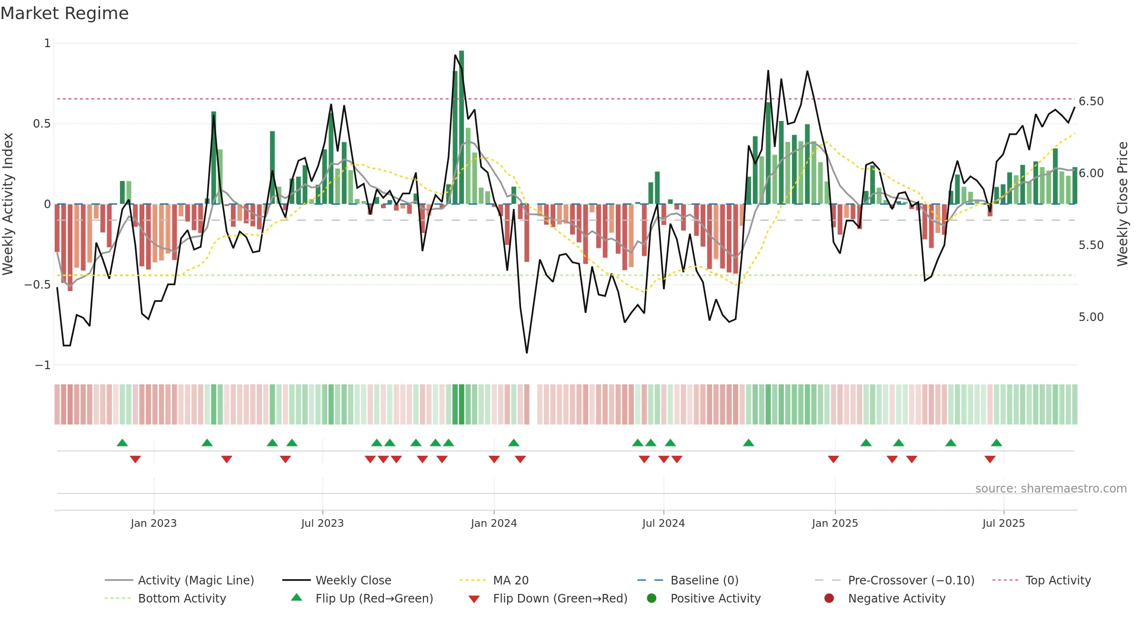Click the Jan 2025 axis label
The height and width of the screenshot is (643, 1143).
(x=835, y=523)
